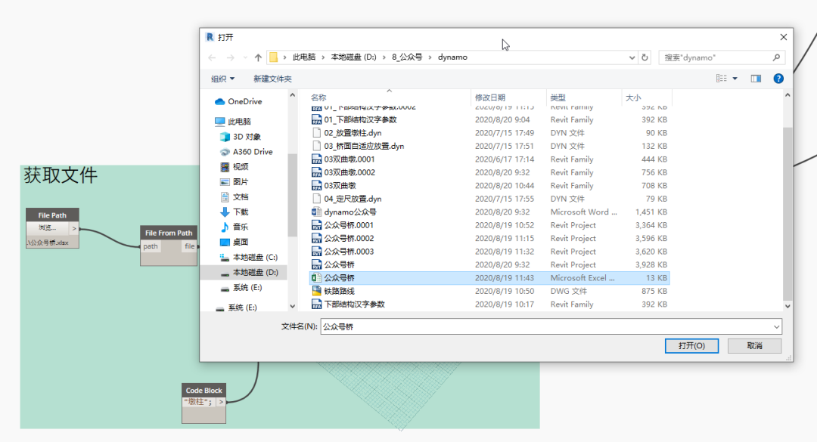Go forward using the forward arrow

pyautogui.click(x=230, y=57)
